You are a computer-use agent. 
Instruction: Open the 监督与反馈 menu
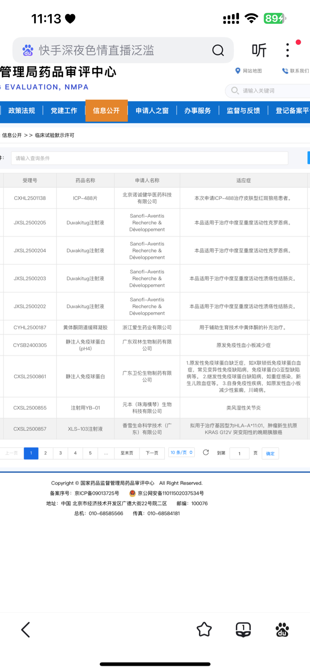pos(243,111)
